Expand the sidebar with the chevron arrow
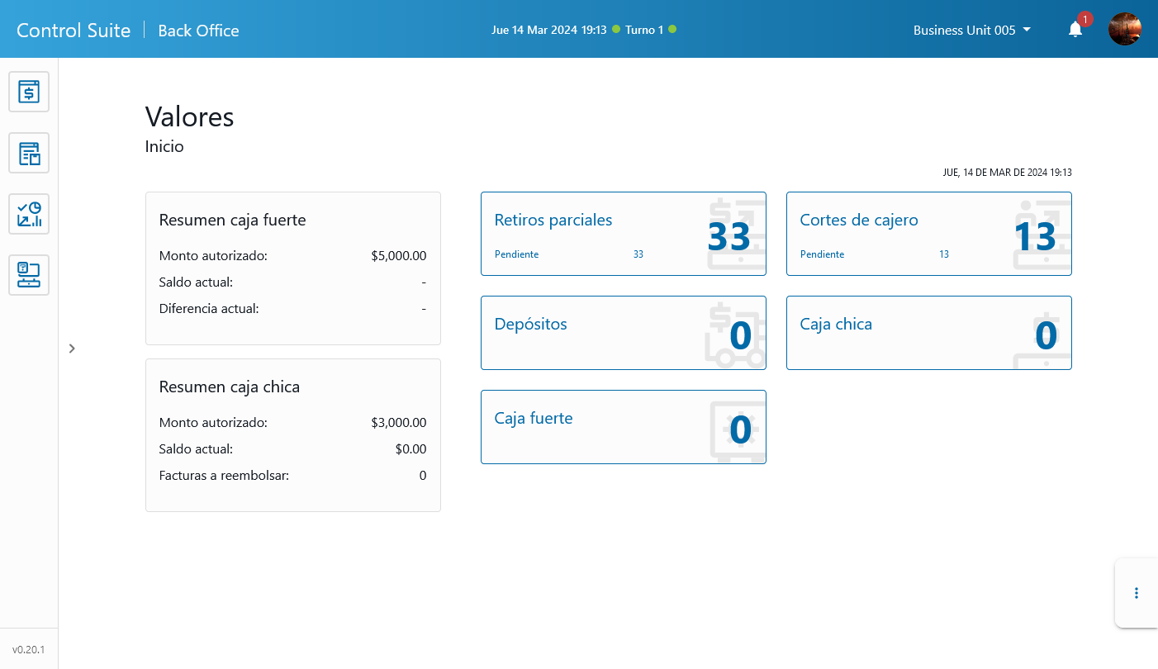Viewport: 1158px width, 669px height. 72,349
